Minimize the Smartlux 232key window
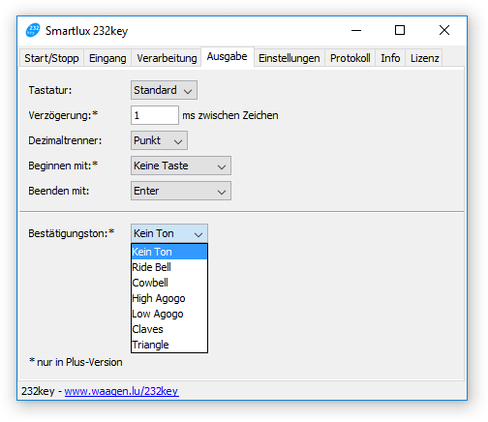488x422 pixels. pyautogui.click(x=356, y=30)
